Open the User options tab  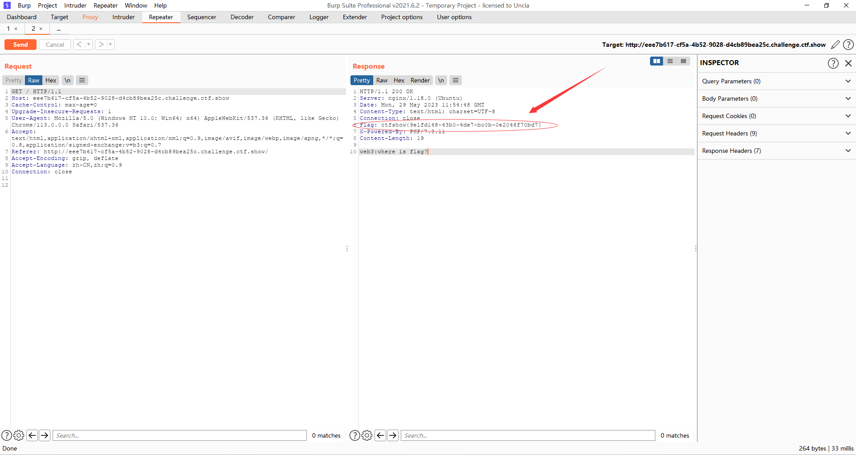point(454,17)
